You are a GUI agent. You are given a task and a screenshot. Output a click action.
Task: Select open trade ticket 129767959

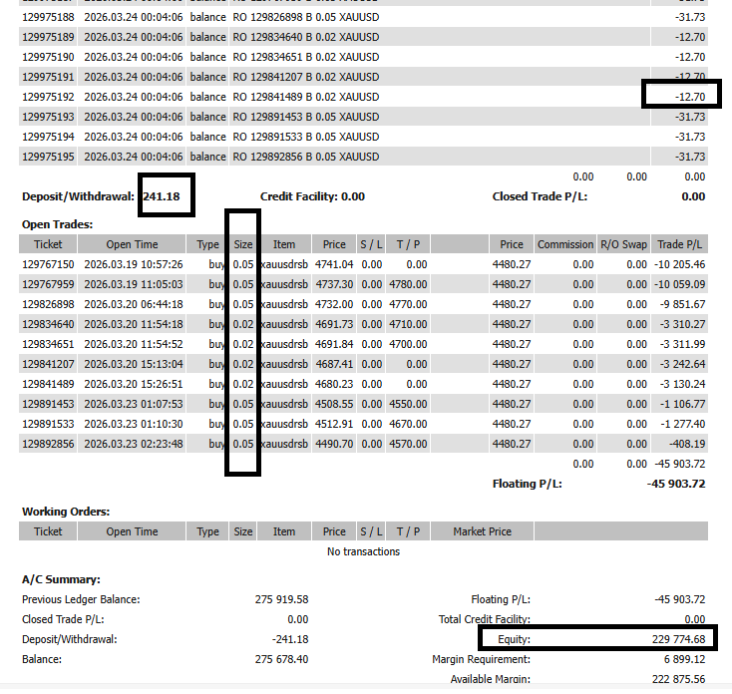[48, 285]
